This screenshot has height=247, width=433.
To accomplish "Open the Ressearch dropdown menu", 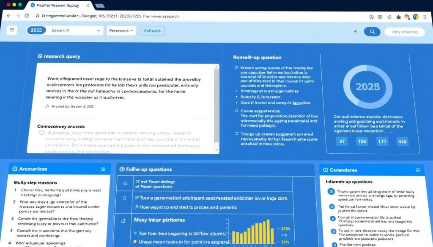I will coord(121,30).
